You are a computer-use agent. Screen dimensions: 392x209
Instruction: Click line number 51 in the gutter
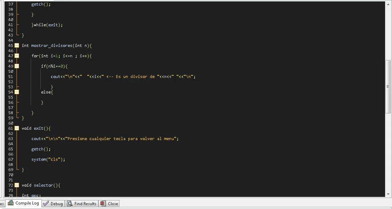[10, 77]
